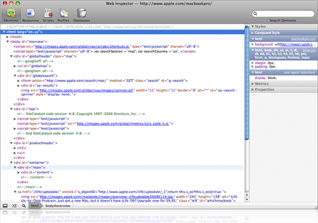The width and height of the screenshot is (318, 223).
Task: Expand the Computed Style section
Action: [x=253, y=32]
